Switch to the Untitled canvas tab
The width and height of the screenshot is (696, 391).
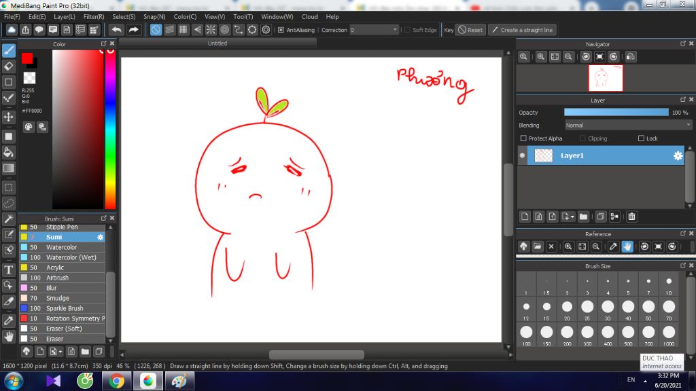(x=217, y=43)
